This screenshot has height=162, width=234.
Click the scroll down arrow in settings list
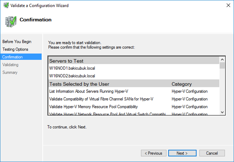point(222,112)
